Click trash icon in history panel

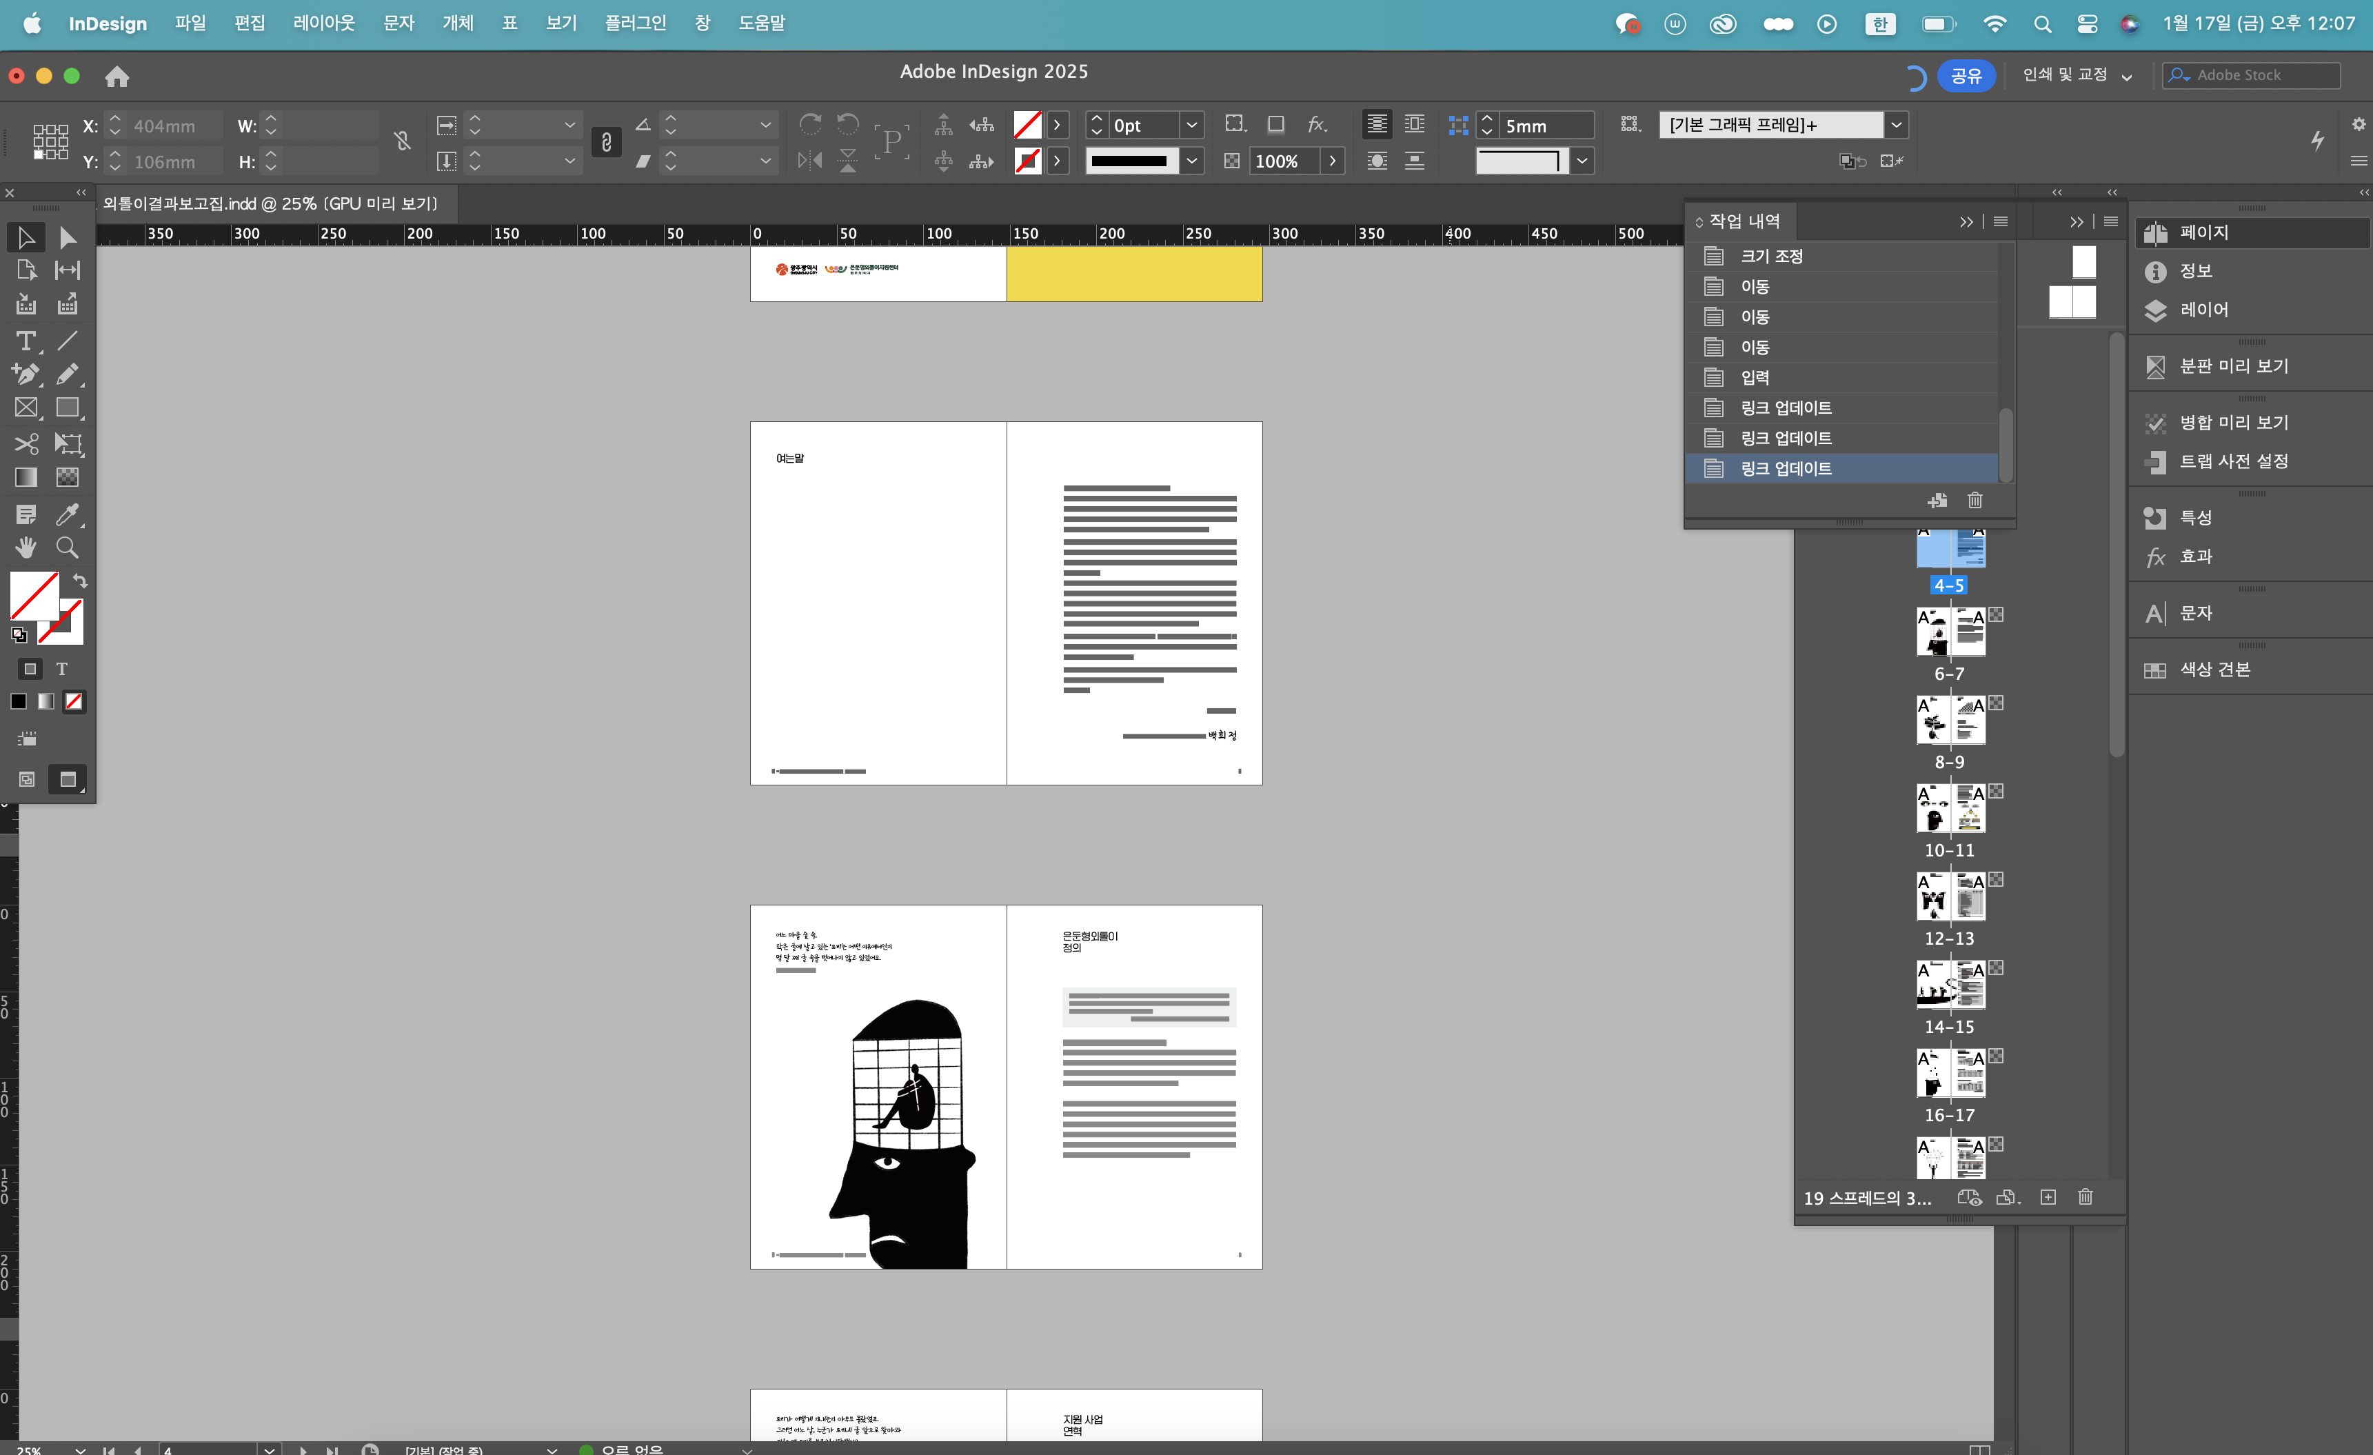[1975, 500]
